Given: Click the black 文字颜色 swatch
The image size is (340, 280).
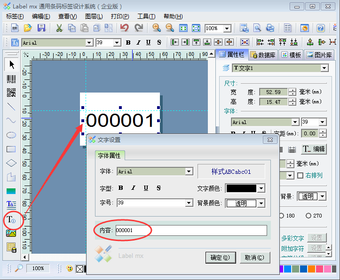Looking at the screenshot, I should [241, 188].
